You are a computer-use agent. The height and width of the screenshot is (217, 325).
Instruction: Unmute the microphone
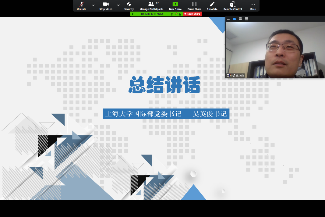[81, 5]
